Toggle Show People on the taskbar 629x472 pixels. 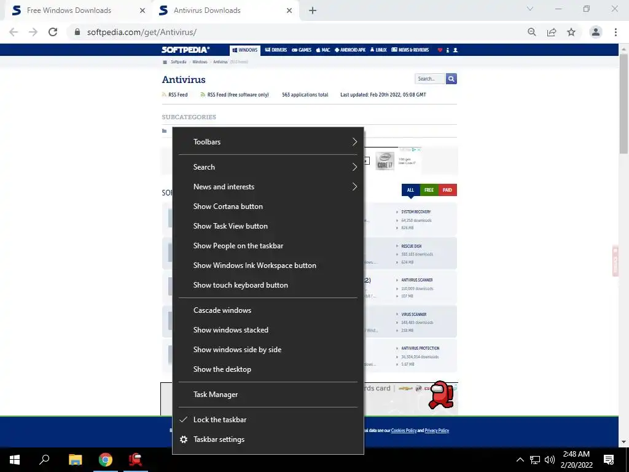tap(268, 246)
